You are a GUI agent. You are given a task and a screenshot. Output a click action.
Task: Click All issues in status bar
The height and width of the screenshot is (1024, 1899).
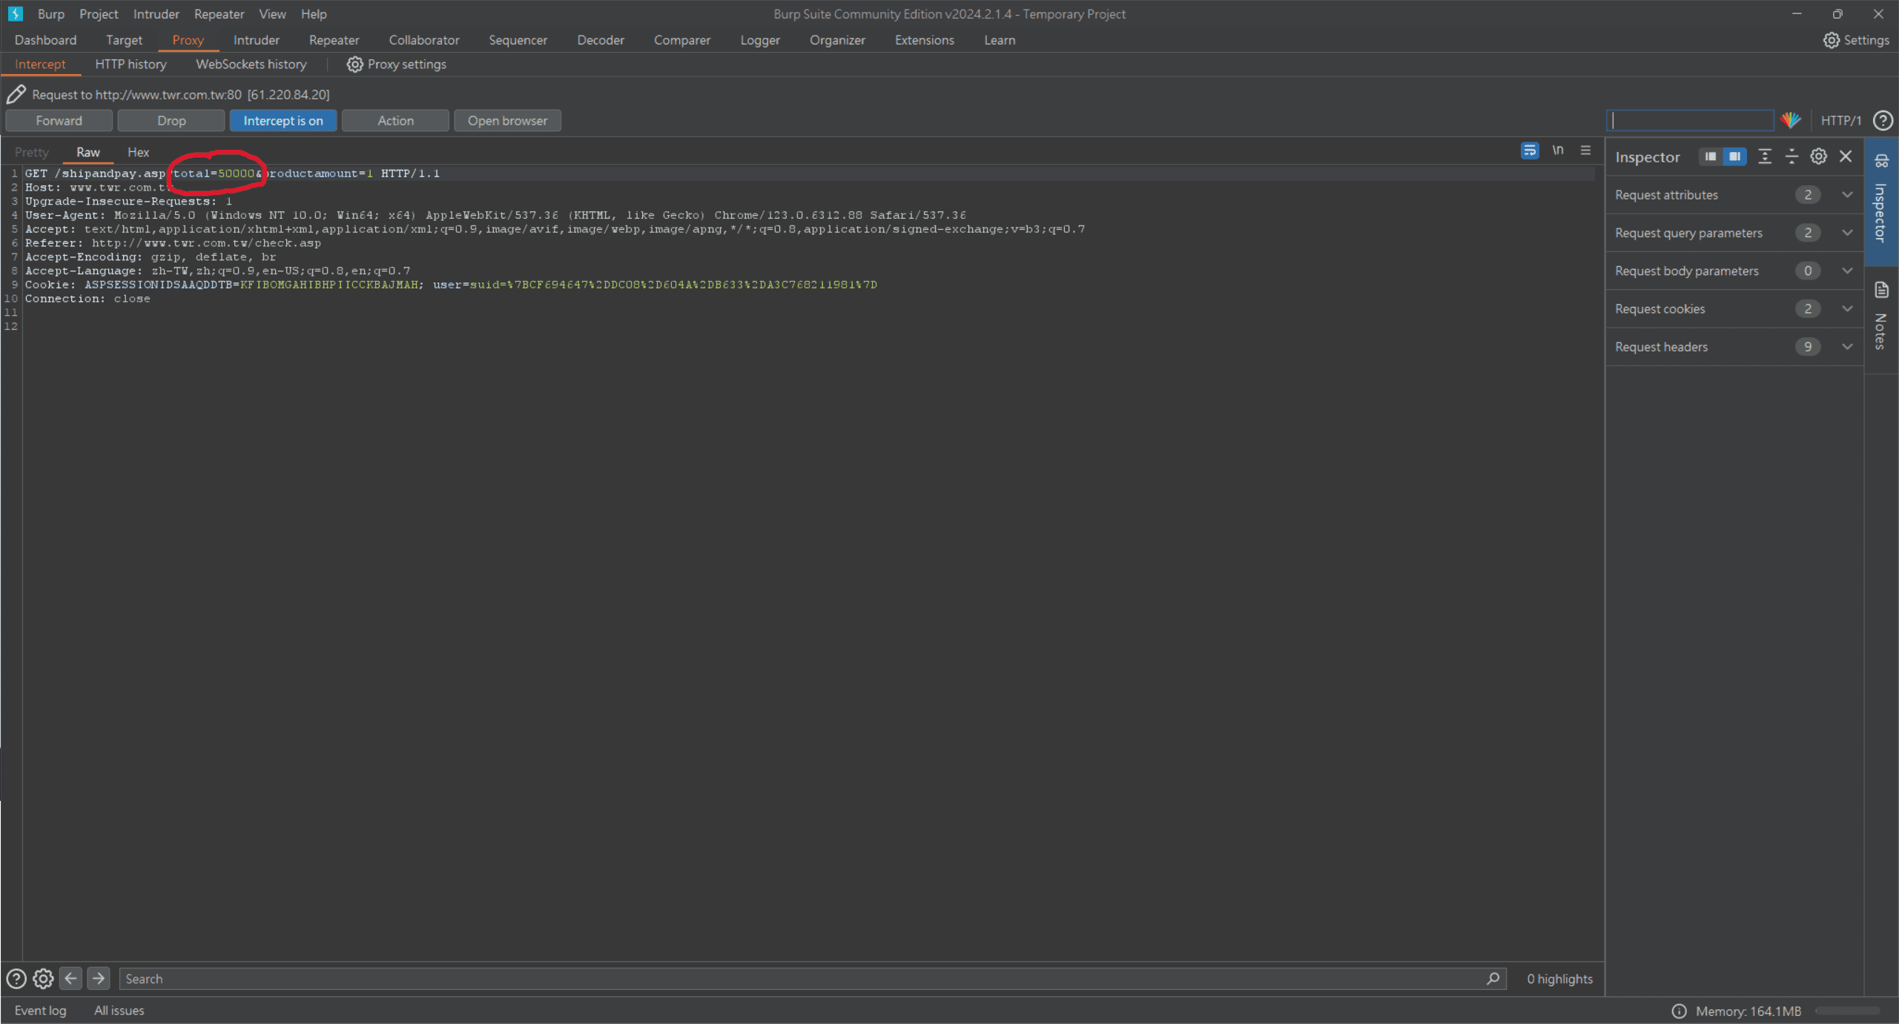click(119, 1011)
